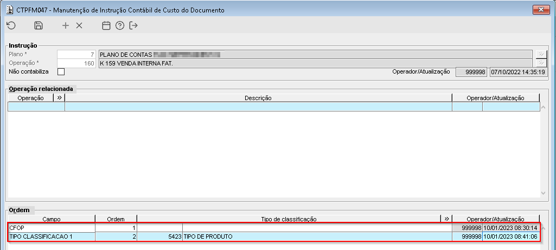Click the Ordem column header

[116, 219]
